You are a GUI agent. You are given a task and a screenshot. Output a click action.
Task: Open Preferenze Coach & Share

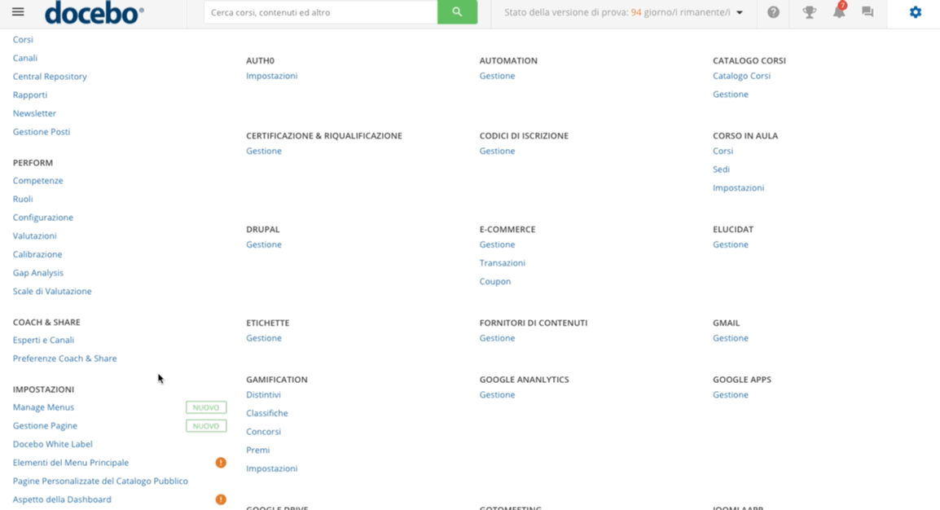64,358
